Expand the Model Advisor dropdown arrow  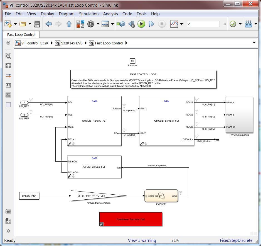(x=240, y=24)
